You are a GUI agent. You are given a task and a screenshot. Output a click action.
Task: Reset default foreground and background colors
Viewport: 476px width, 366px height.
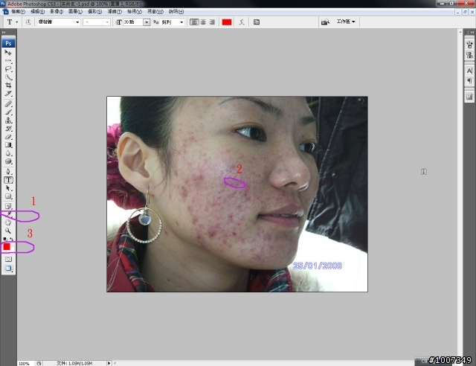4,240
